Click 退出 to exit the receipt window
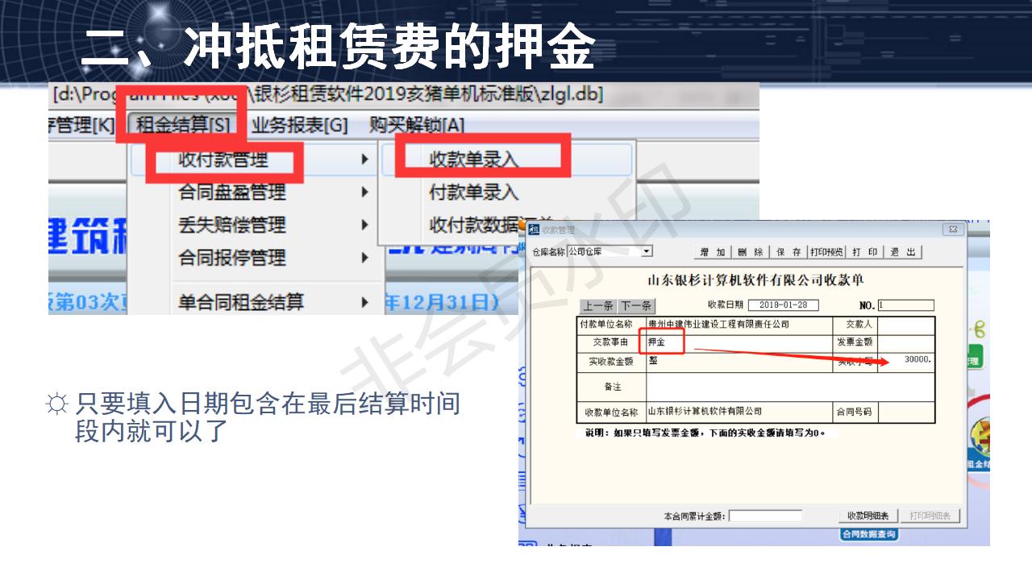The image size is (1032, 580). 901,251
